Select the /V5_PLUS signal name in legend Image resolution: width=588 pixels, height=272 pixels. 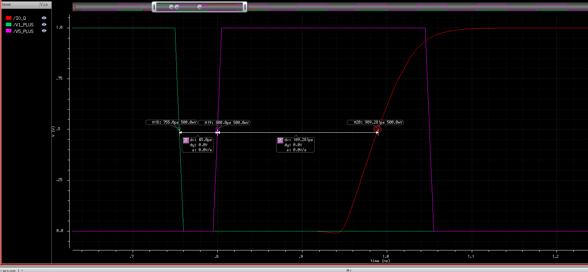click(x=23, y=31)
